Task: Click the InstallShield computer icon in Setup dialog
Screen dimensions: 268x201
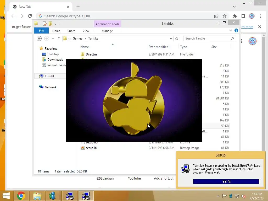Action: click(x=185, y=169)
